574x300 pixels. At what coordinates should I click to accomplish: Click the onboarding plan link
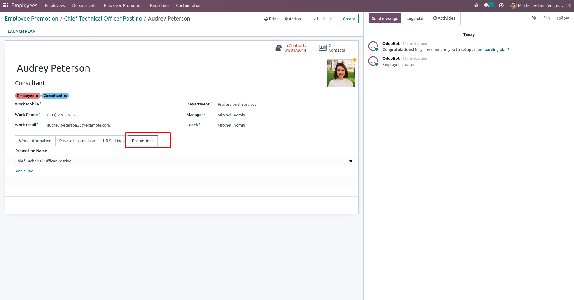click(493, 49)
